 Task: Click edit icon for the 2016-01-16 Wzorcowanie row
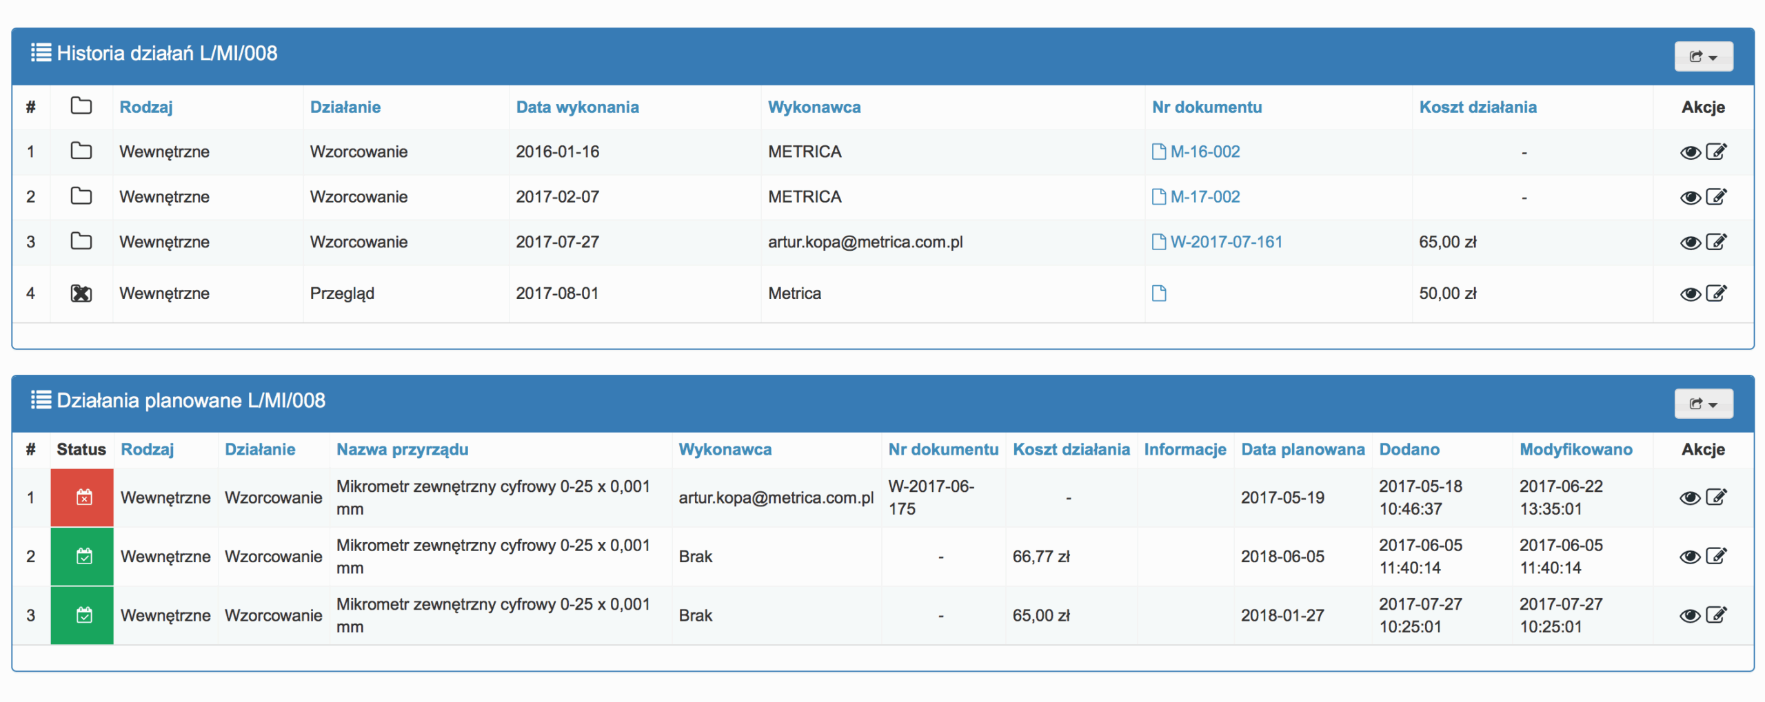1715,152
